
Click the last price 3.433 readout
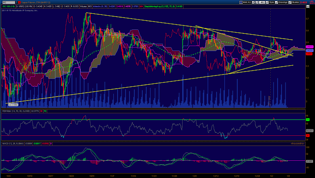303,2
